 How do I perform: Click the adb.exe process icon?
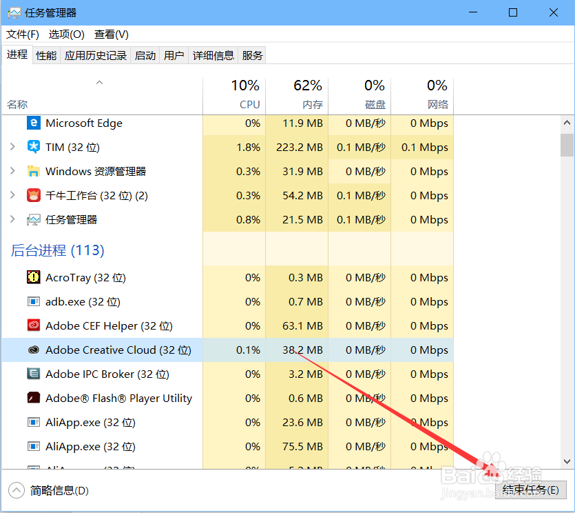33,301
